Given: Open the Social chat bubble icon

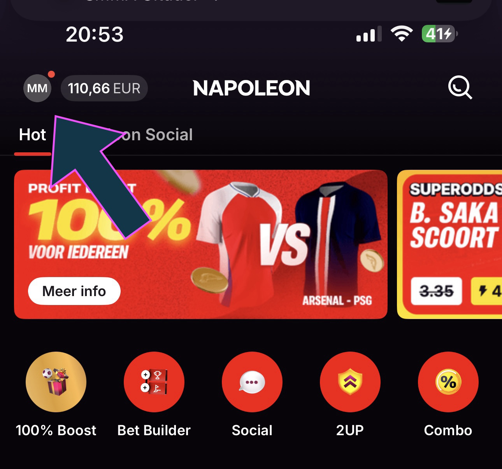Looking at the screenshot, I should 252,382.
